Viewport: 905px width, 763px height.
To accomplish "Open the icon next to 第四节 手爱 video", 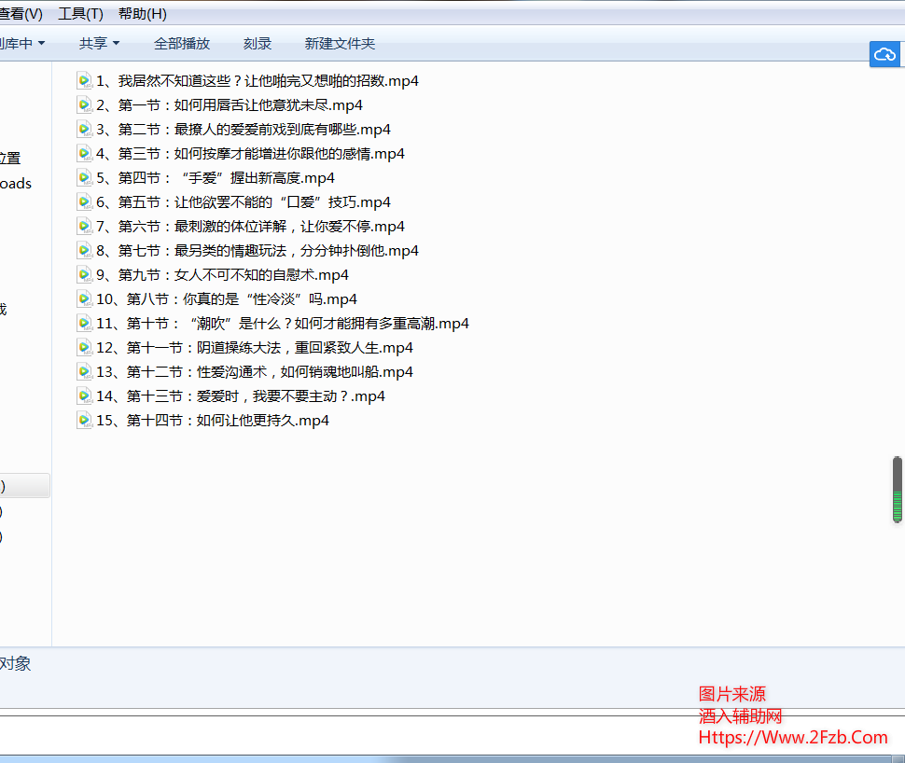I will 84,177.
